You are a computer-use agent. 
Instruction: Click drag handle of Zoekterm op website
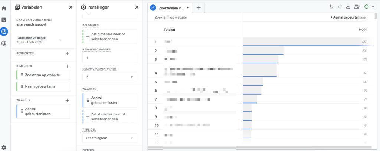22,75
